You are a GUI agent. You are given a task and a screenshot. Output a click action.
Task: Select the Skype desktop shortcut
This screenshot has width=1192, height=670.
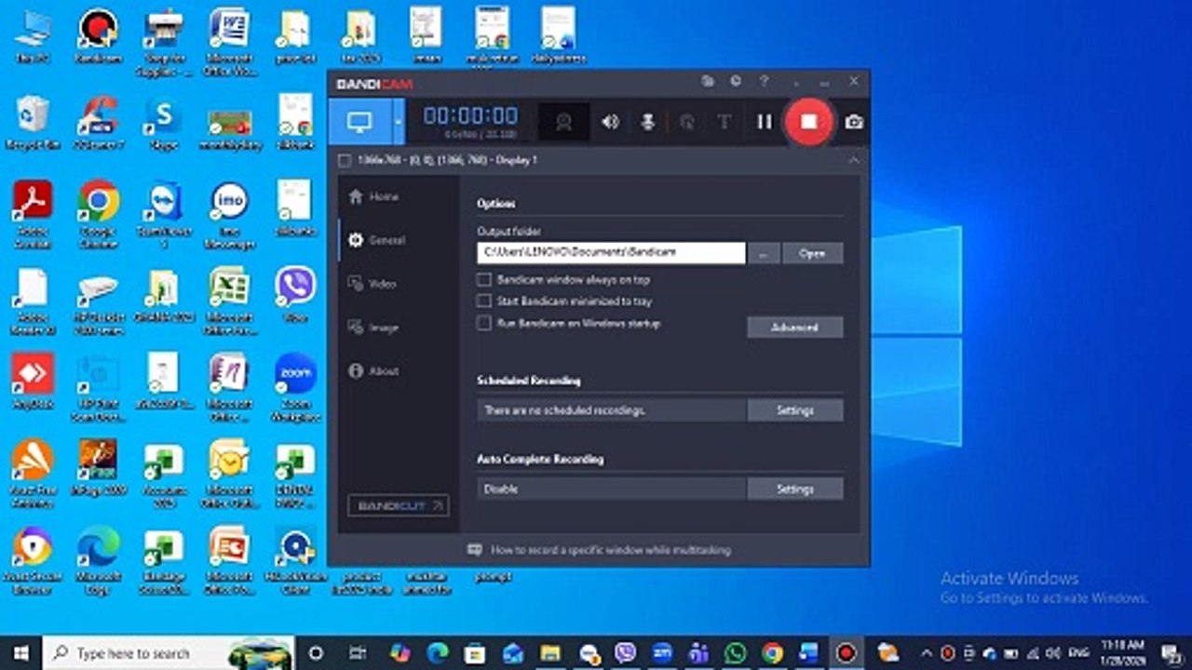[x=163, y=123]
